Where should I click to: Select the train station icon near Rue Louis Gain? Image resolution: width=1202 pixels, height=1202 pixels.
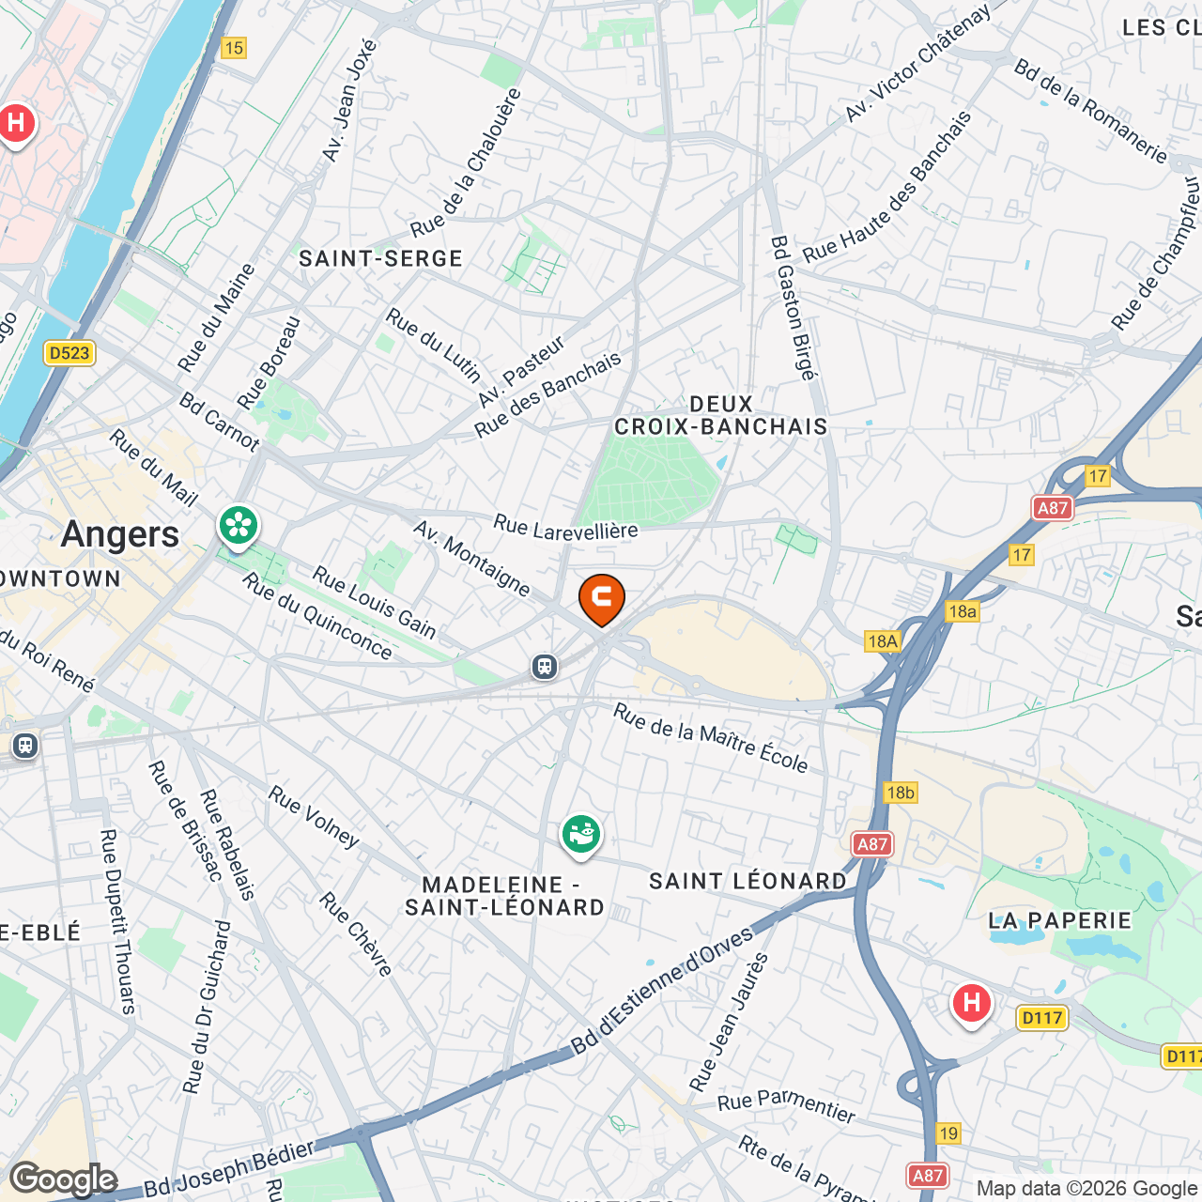point(545,667)
